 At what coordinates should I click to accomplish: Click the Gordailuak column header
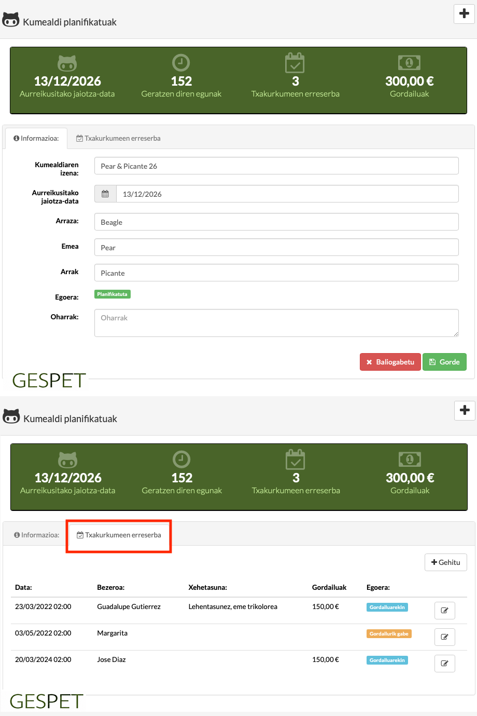click(329, 587)
